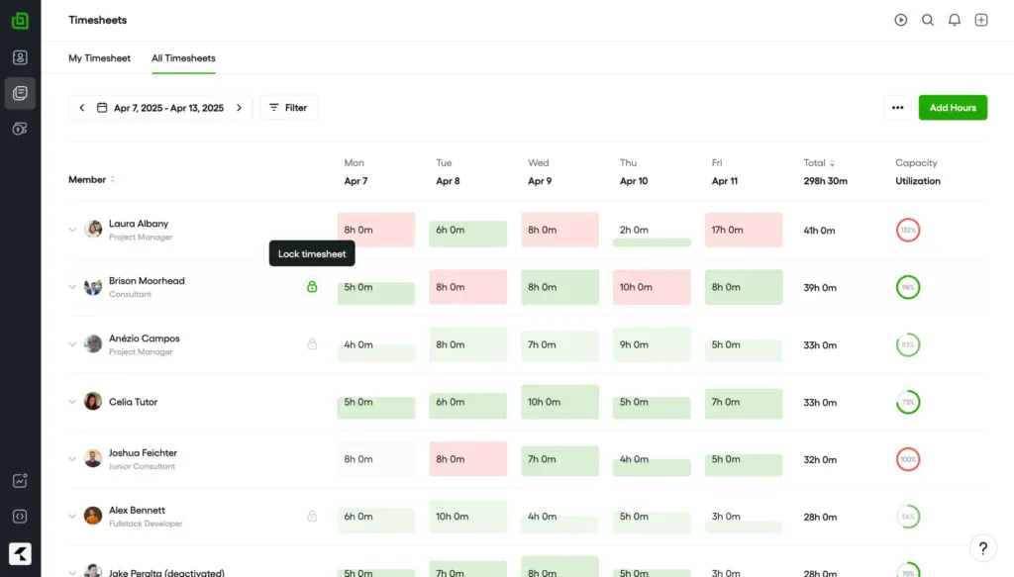The height and width of the screenshot is (577, 1014).
Task: Click Joshua Feichter's Tuesday 8h 0m cell
Action: [467, 459]
